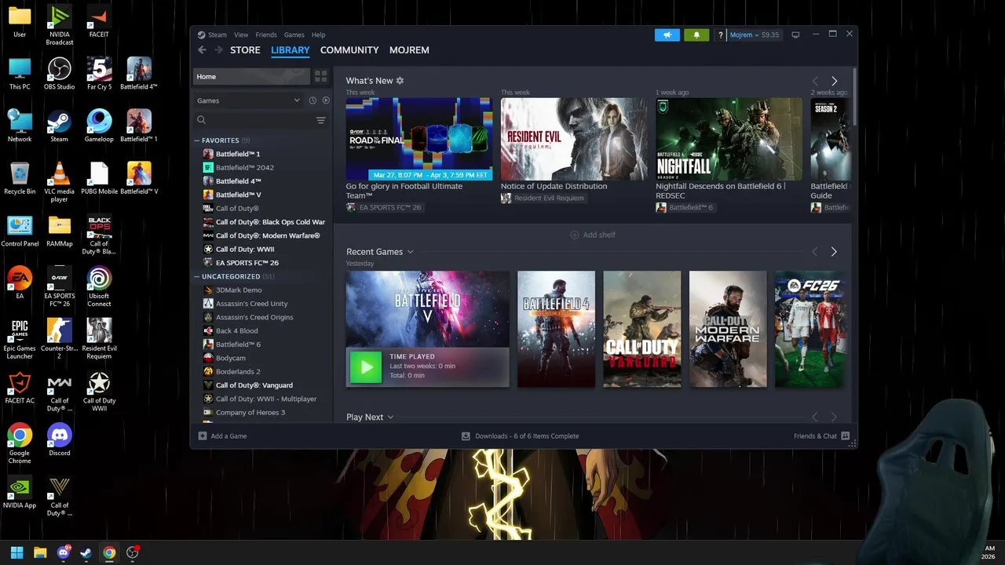Open Downloads status in the bottom bar
1005x565 pixels.
coord(520,436)
